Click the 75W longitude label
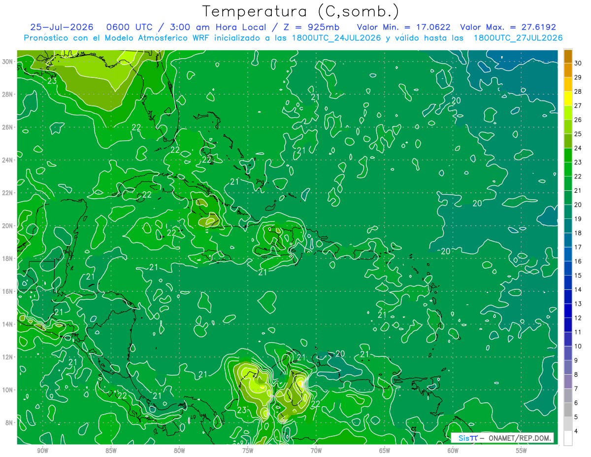591x457 pixels. 248,451
